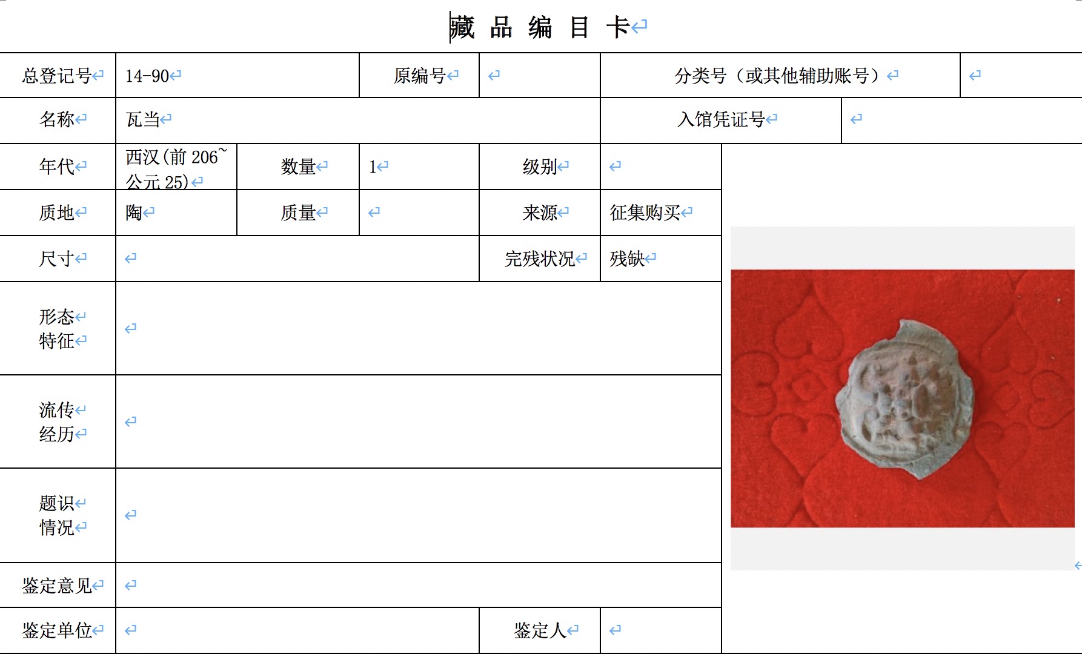Click the material value 陶
1082x654 pixels.
[134, 213]
